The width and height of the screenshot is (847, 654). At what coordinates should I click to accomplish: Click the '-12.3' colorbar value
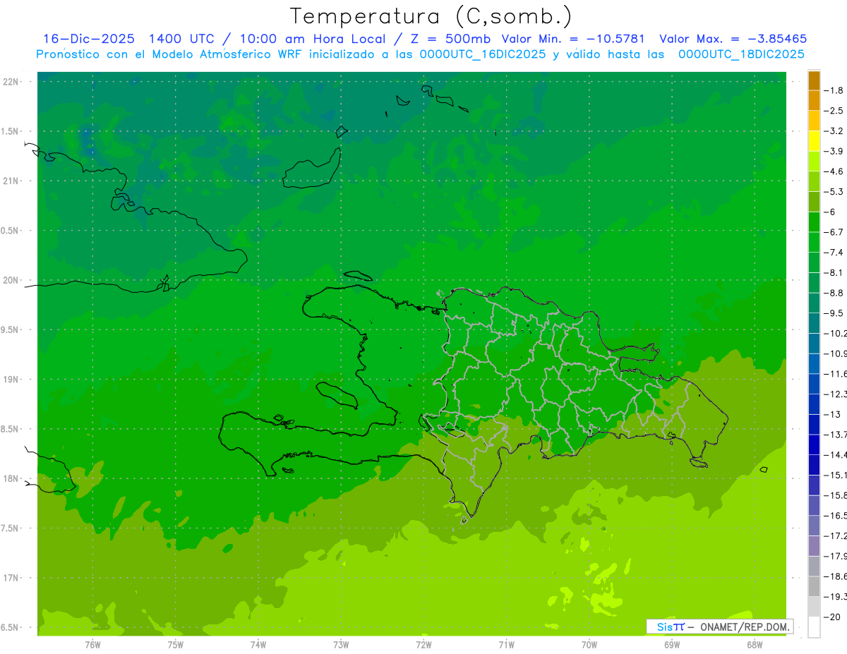(836, 394)
